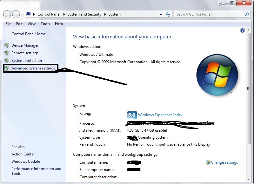Click the Windows 7 Ultimate text
Image resolution: width=254 pixels, height=184 pixels.
[x=96, y=55]
